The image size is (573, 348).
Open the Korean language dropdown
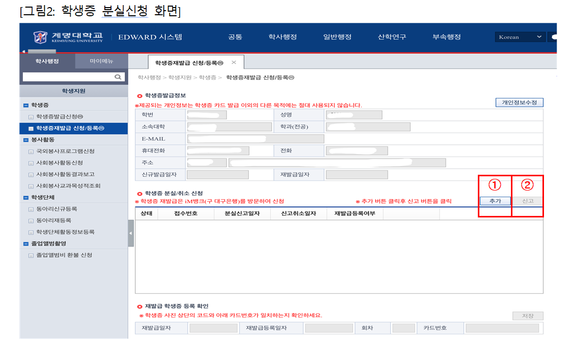[x=520, y=37]
